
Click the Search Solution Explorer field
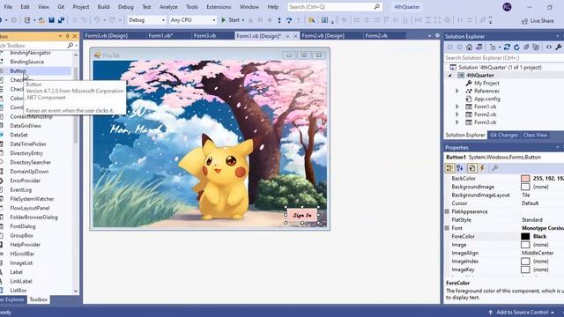click(x=503, y=58)
